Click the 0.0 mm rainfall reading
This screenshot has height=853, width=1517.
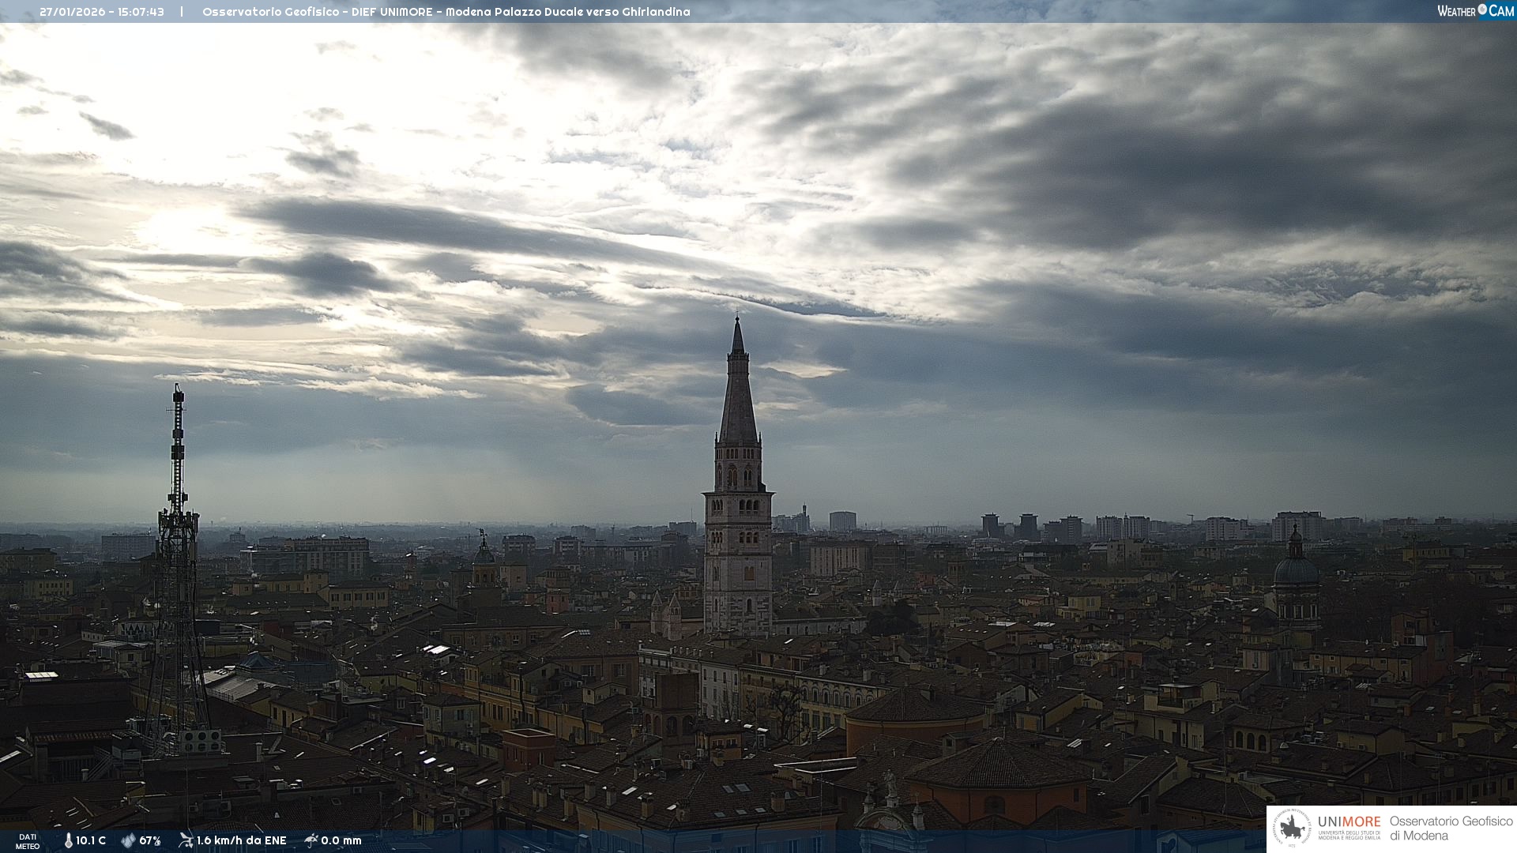[341, 840]
